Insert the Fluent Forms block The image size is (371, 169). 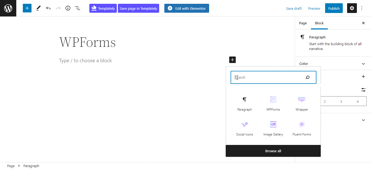tap(302, 128)
